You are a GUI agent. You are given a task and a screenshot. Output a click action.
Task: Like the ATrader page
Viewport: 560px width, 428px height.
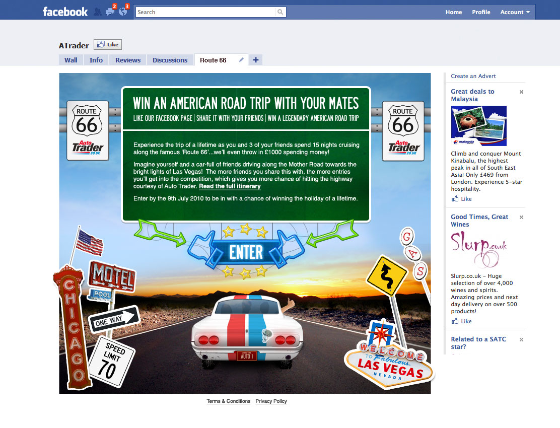108,45
